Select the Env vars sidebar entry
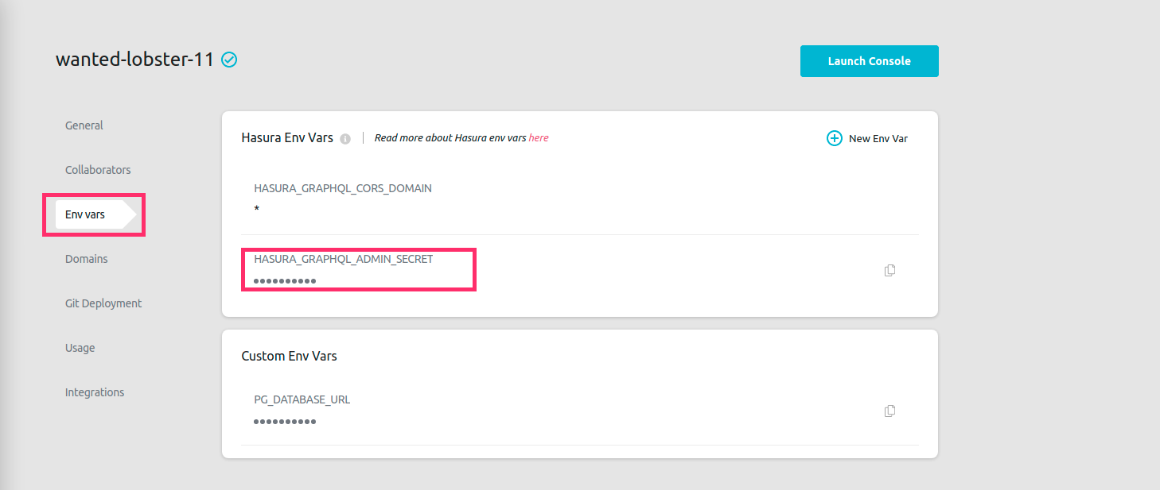 coord(84,214)
